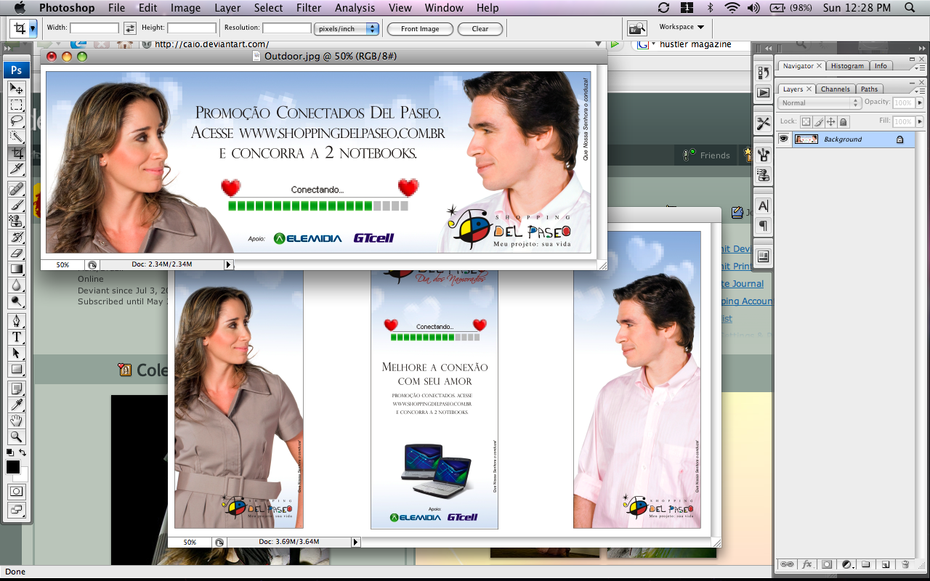This screenshot has height=581, width=930.
Task: Add a layer style (fx)
Action: click(807, 564)
